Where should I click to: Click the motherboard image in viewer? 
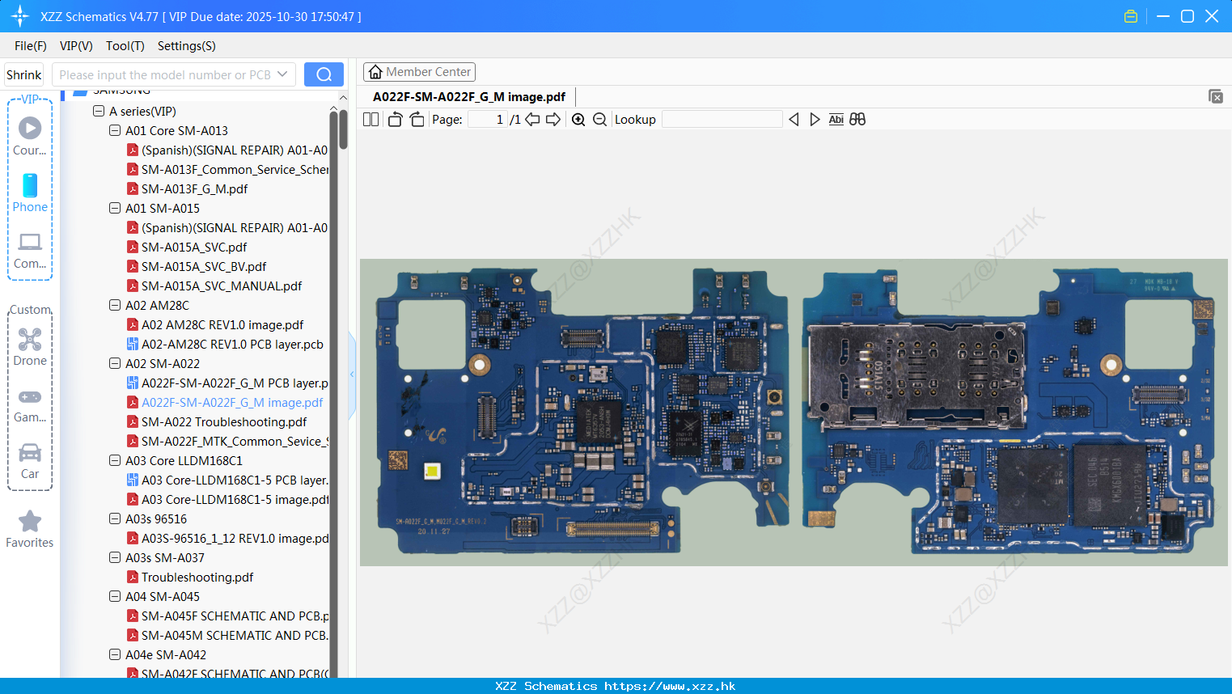click(794, 412)
